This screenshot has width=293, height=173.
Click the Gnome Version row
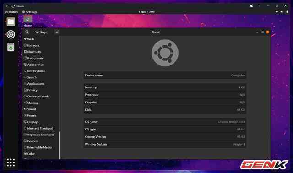[165, 137]
